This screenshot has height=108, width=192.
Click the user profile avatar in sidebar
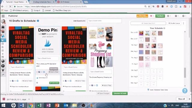pyautogui.click(x=3, y=21)
